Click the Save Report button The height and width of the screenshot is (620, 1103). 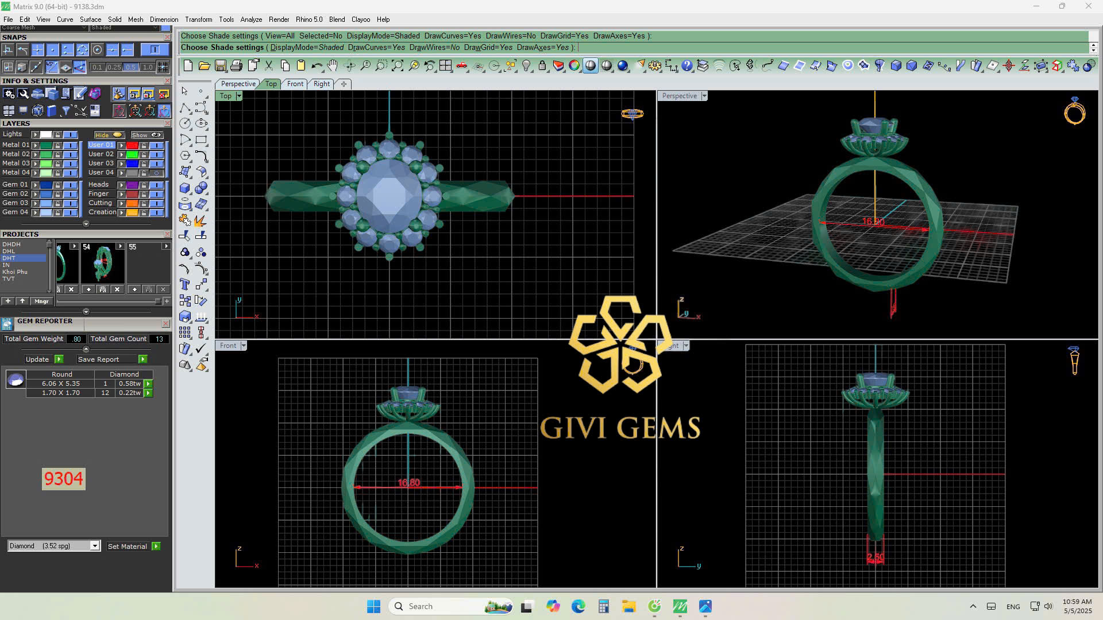(113, 359)
